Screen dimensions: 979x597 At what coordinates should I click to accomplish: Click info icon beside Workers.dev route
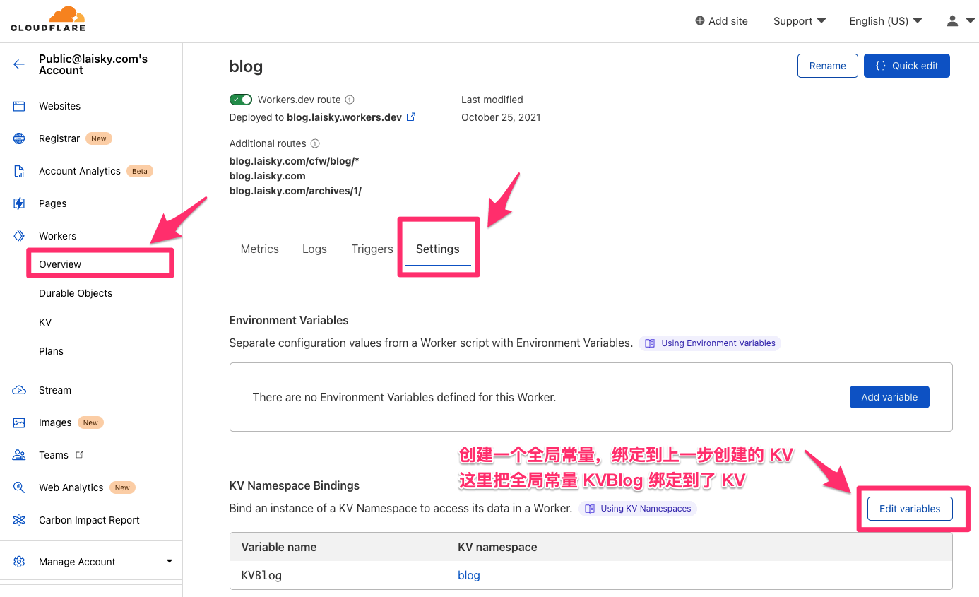click(x=350, y=100)
